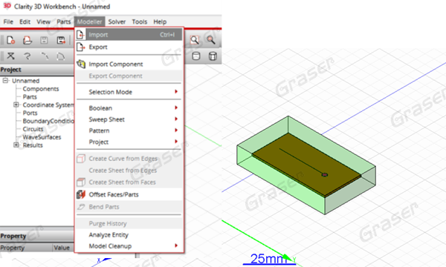Expand the Results tree node

(x=16, y=145)
